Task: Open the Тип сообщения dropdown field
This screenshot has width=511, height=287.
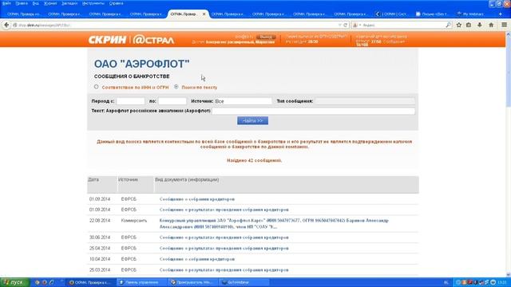Action: (x=365, y=101)
